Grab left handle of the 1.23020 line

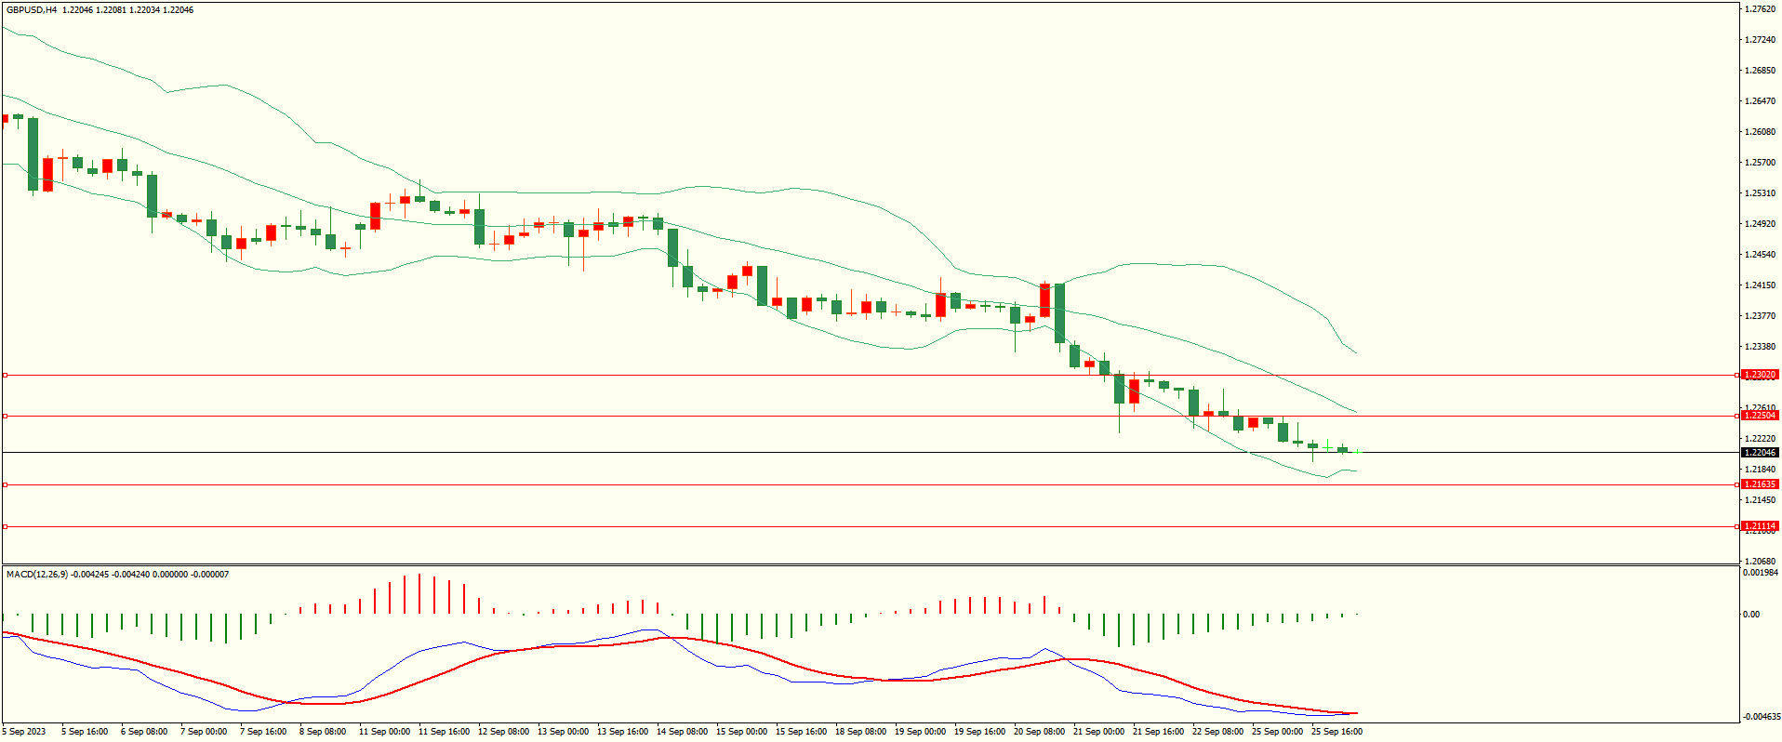[5, 375]
